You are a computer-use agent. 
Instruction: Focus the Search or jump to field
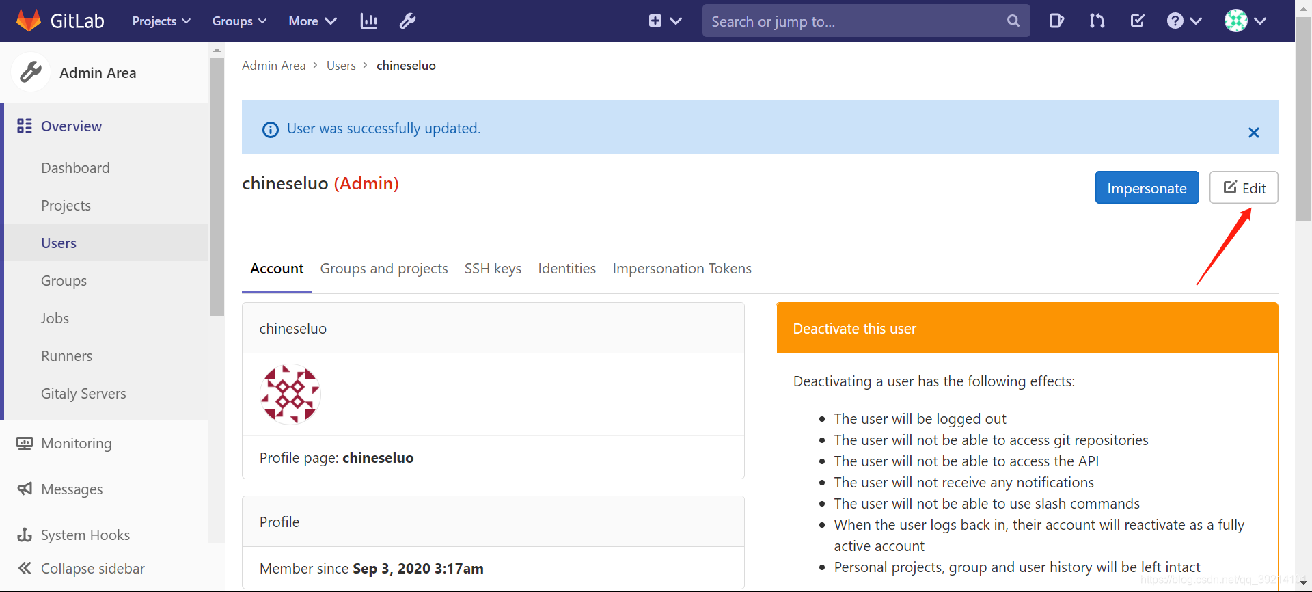coord(866,21)
